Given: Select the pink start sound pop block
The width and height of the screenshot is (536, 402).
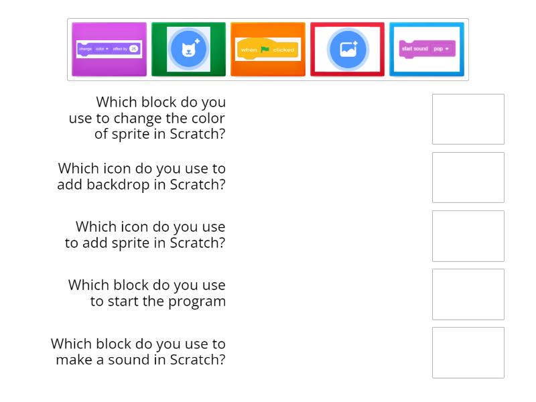Looking at the screenshot, I should (x=426, y=49).
